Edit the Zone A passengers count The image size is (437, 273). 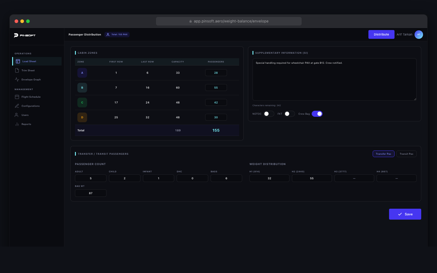[x=216, y=72]
